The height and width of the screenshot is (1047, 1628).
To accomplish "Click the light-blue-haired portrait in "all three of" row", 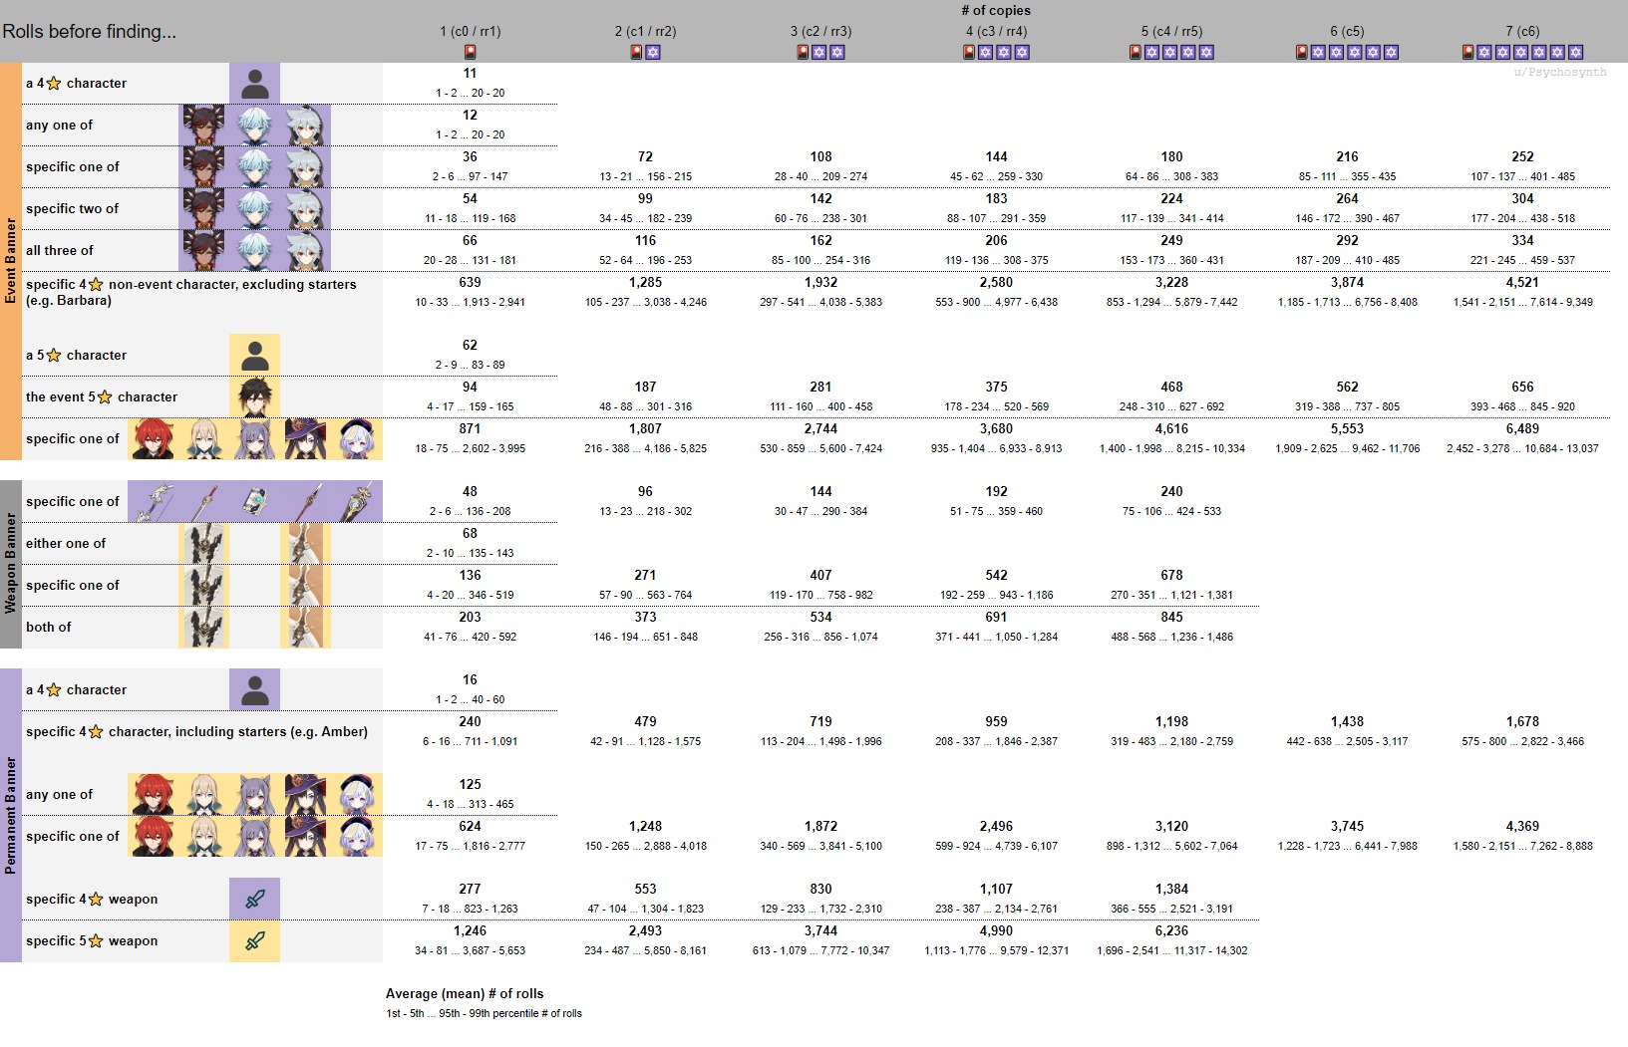I will pyautogui.click(x=254, y=250).
